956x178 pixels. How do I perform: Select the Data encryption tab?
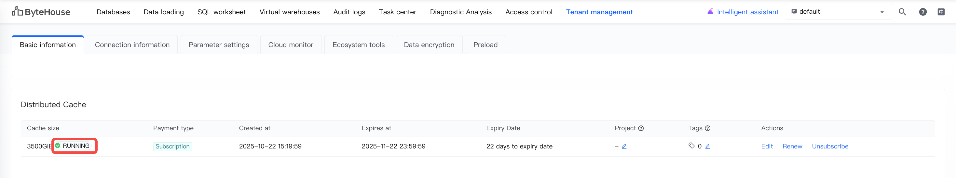pos(429,45)
